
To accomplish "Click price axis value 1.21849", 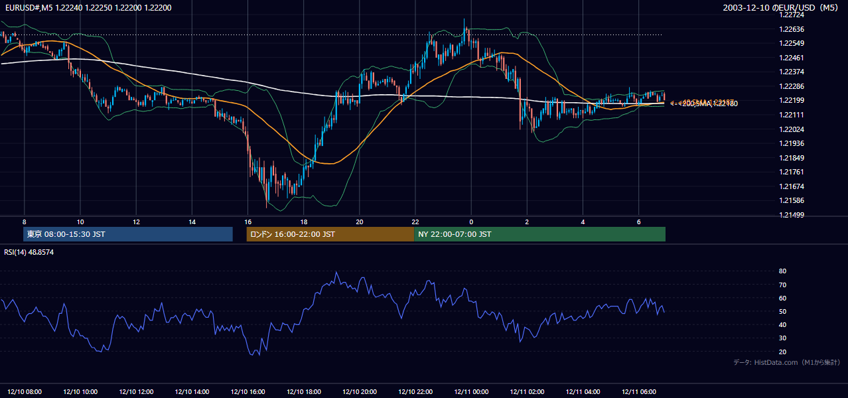I will [x=793, y=158].
